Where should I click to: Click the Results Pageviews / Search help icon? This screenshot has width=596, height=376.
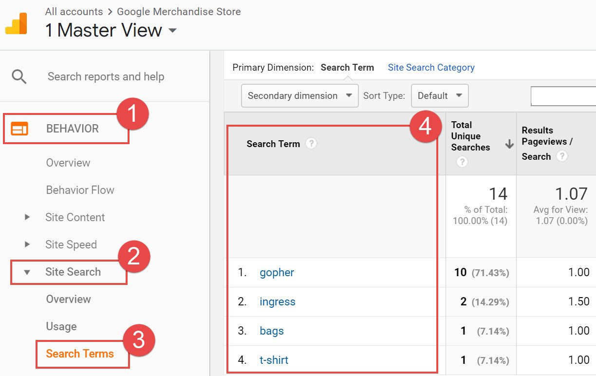562,156
